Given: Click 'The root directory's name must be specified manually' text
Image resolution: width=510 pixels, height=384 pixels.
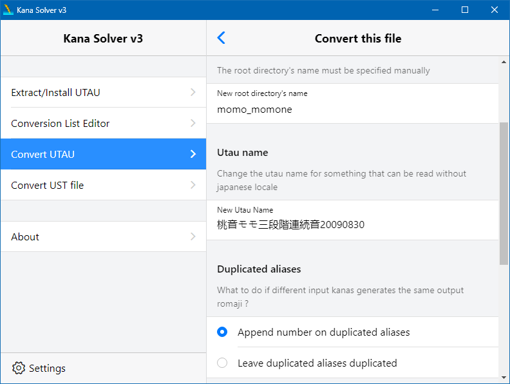Looking at the screenshot, I should coord(323,70).
